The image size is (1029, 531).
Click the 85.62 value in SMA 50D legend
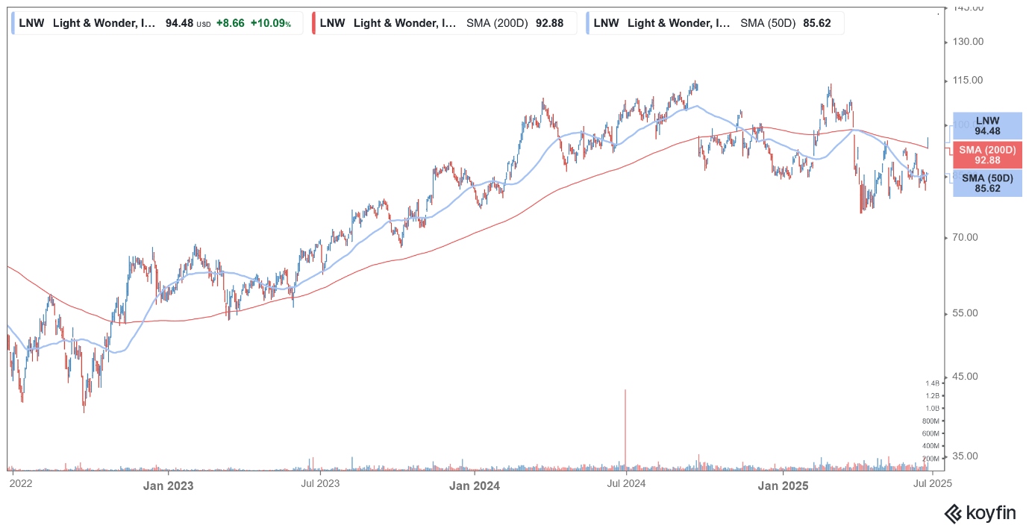tap(817, 23)
